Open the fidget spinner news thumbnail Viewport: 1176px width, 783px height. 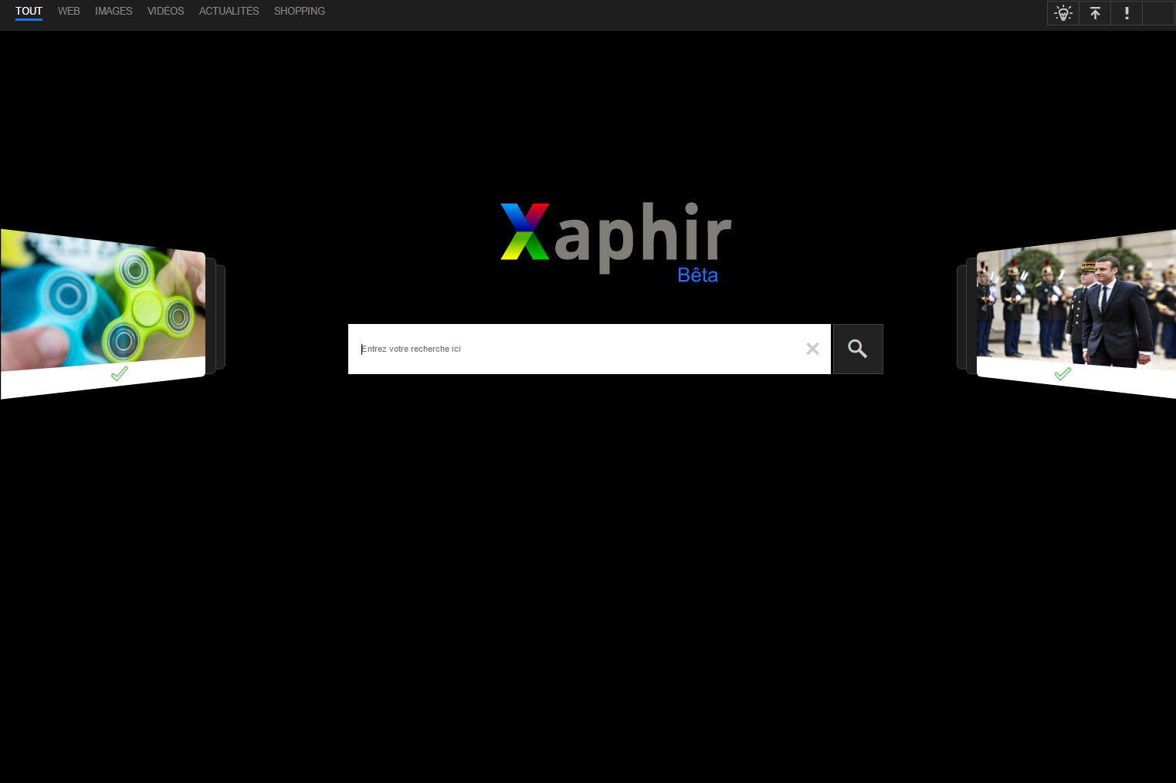[103, 301]
